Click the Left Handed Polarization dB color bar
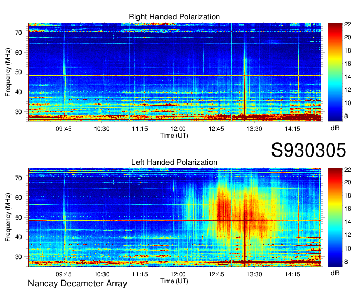Viewport: 357px width, 290px height. click(x=335, y=217)
